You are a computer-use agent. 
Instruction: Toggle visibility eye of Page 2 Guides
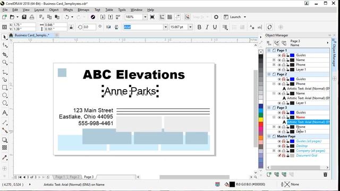pyautogui.click(x=279, y=79)
